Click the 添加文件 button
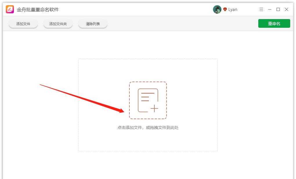The image size is (296, 179). (x=23, y=24)
